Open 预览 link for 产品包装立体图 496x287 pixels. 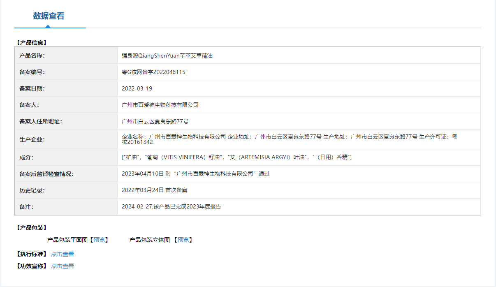pyautogui.click(x=183, y=240)
